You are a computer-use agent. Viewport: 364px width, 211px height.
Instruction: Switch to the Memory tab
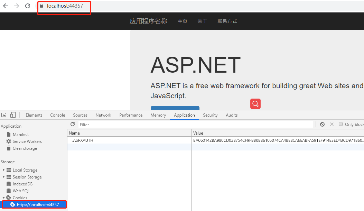click(158, 115)
